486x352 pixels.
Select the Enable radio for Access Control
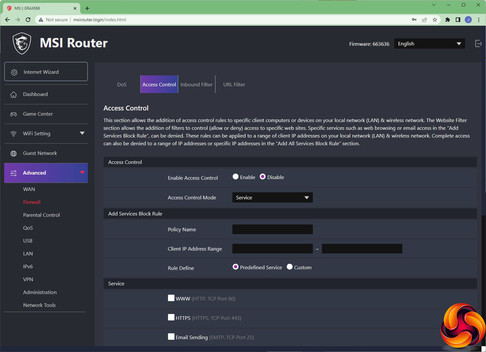[x=236, y=177]
